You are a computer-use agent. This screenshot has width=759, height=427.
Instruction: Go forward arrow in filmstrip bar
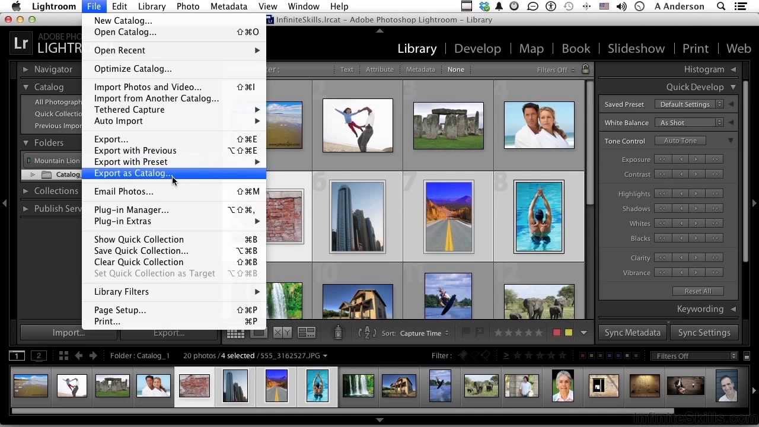pyautogui.click(x=93, y=356)
